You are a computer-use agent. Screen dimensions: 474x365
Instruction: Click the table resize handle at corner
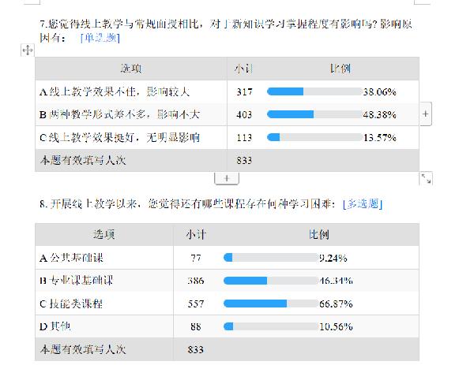pyautogui.click(x=426, y=178)
